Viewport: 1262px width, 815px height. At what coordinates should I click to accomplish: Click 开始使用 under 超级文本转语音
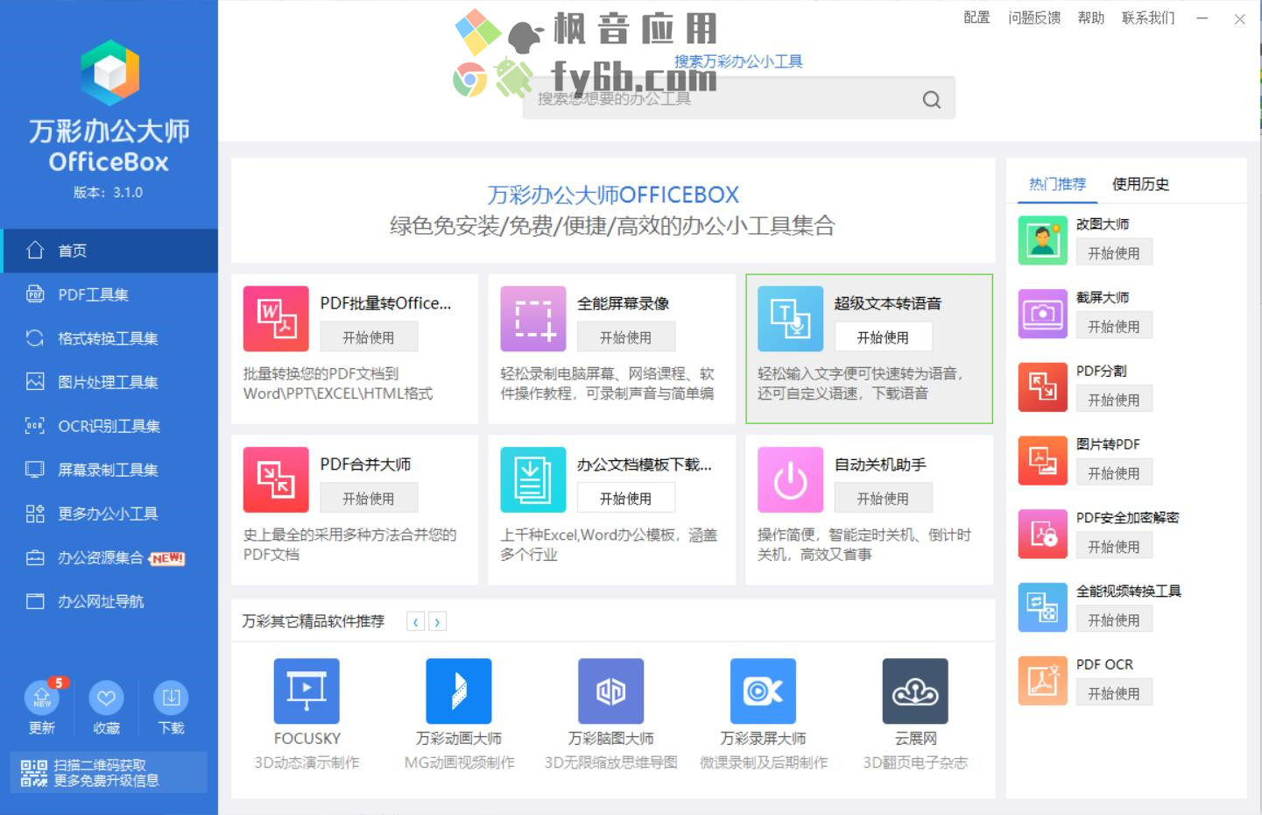point(883,337)
